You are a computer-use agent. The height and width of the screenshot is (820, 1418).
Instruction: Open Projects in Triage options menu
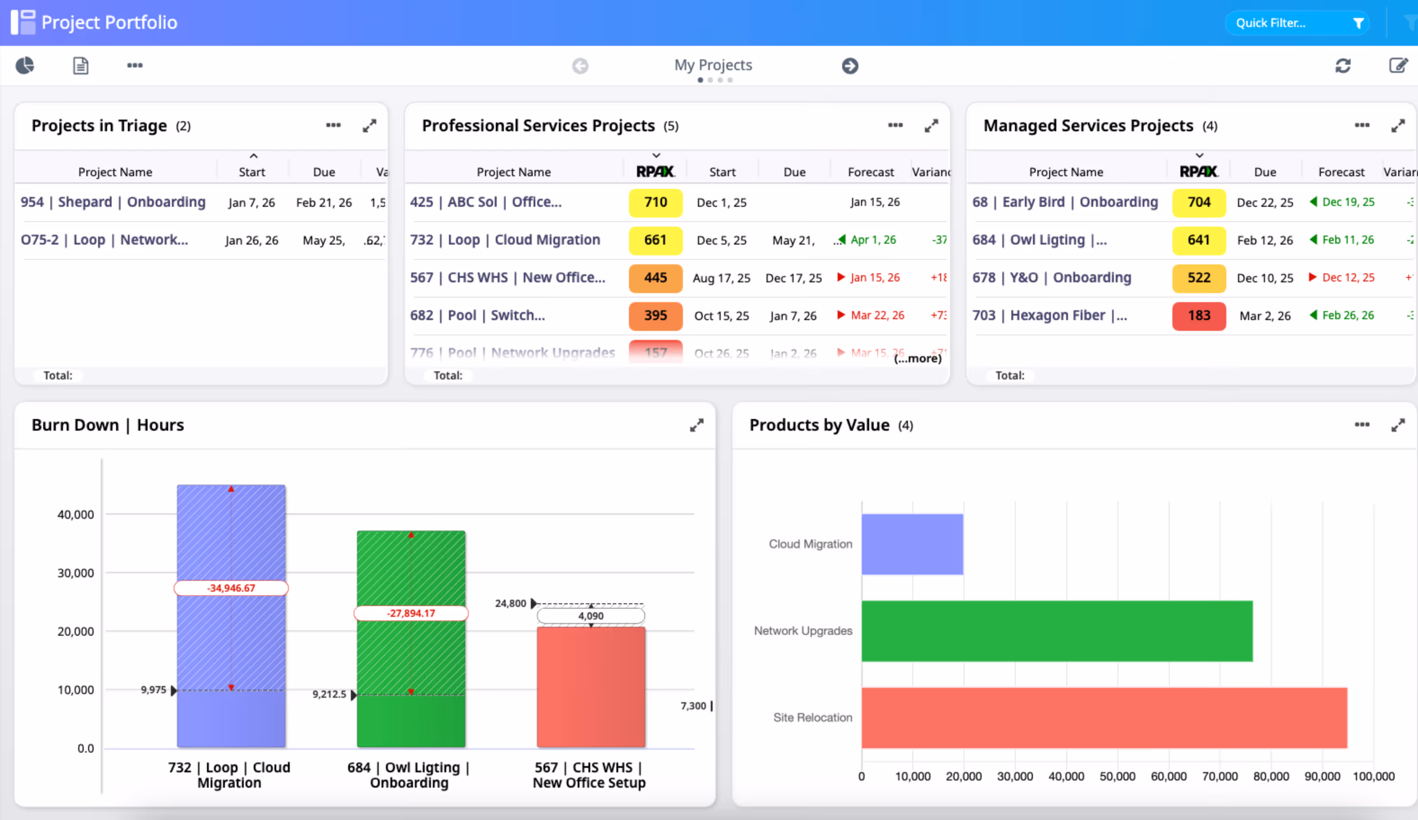point(333,125)
